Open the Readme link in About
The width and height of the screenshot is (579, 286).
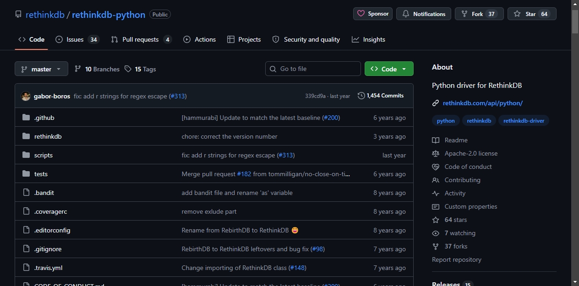pyautogui.click(x=456, y=140)
